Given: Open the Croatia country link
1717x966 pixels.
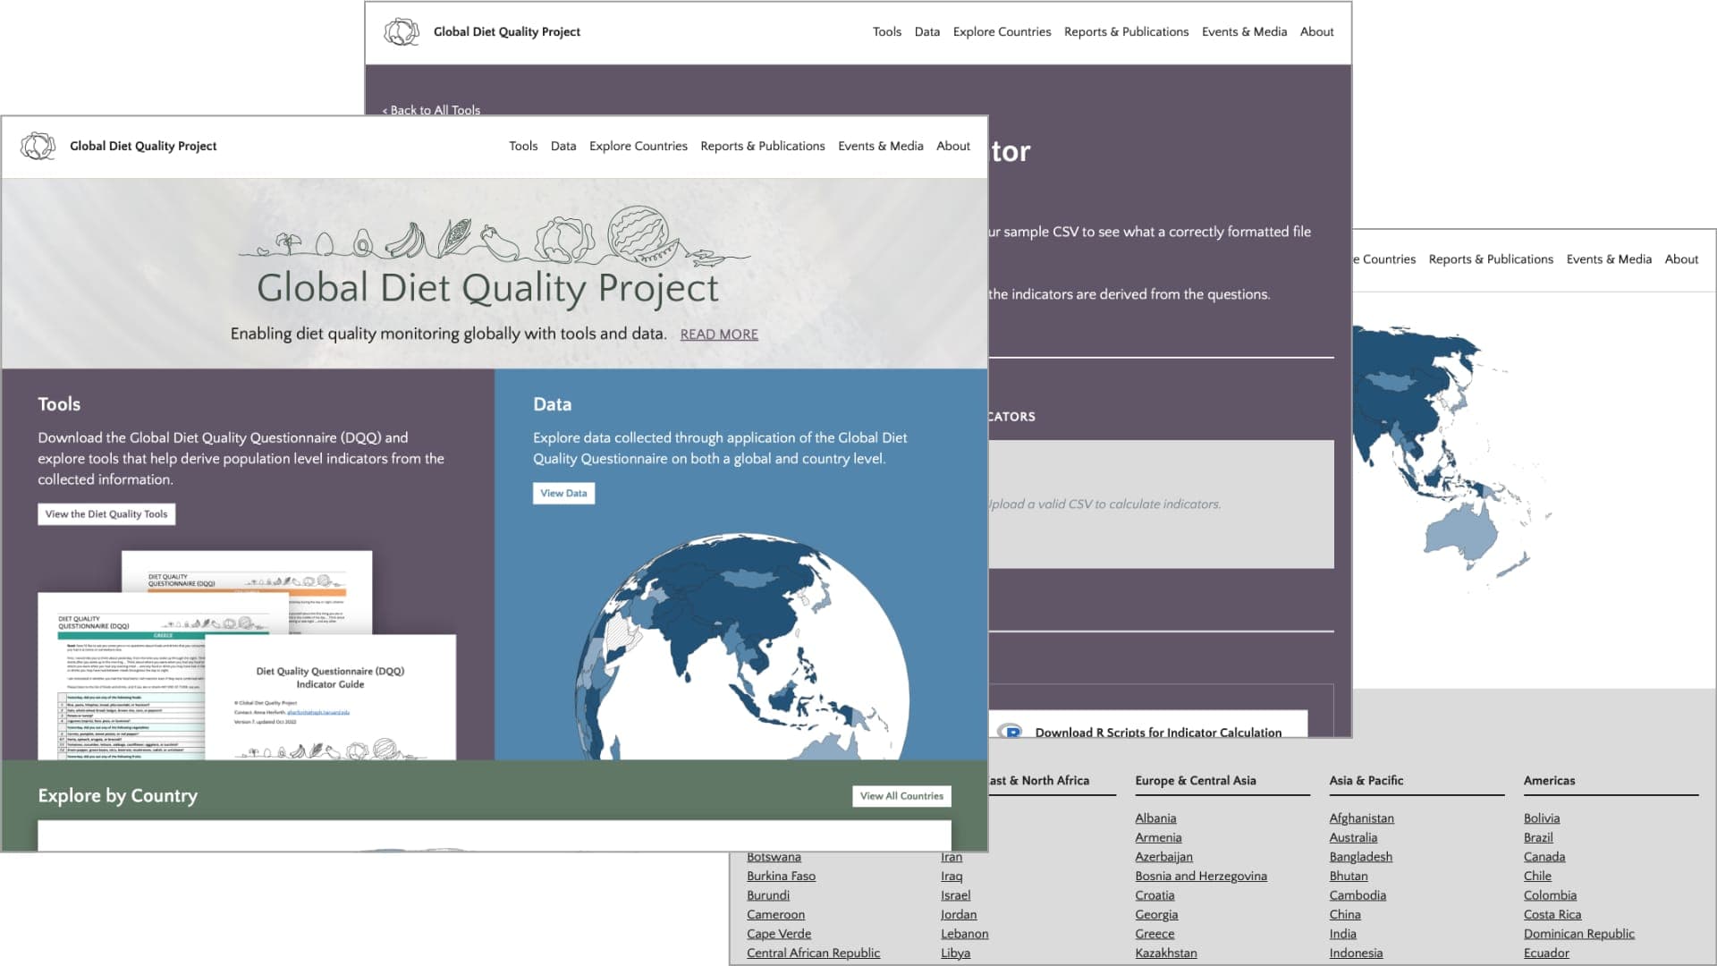Looking at the screenshot, I should click(1155, 895).
